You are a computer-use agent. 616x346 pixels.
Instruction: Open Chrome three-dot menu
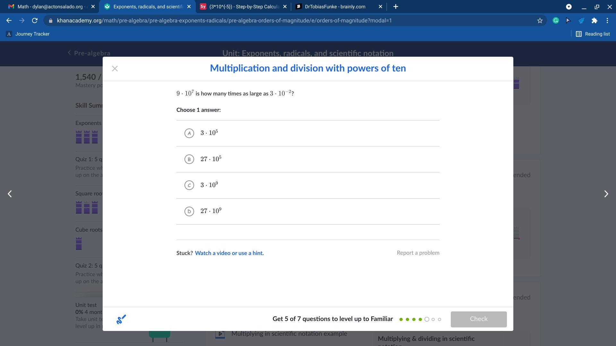pyautogui.click(x=607, y=21)
